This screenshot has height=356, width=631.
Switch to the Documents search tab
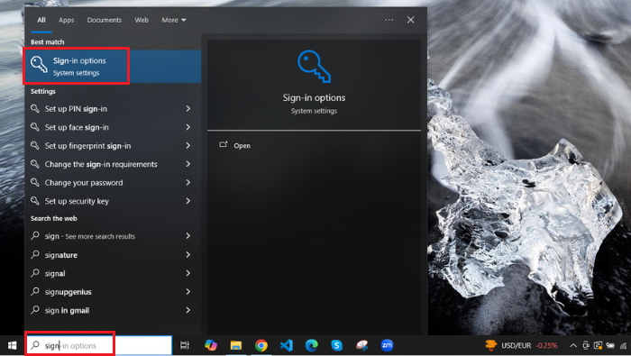(x=105, y=20)
